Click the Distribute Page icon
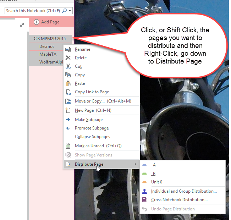Viewport: 231px width, 220px height. 68,164
